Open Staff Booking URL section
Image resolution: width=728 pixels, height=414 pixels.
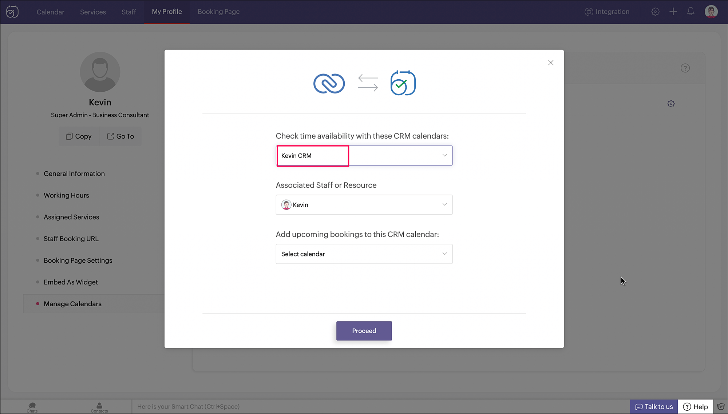(x=71, y=239)
